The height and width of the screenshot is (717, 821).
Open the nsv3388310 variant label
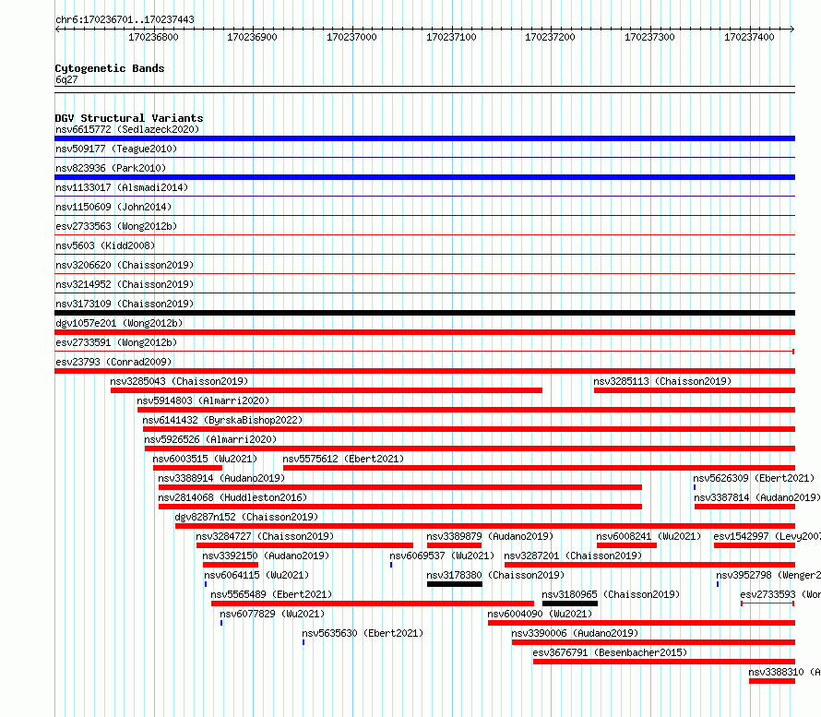pyautogui.click(x=784, y=672)
